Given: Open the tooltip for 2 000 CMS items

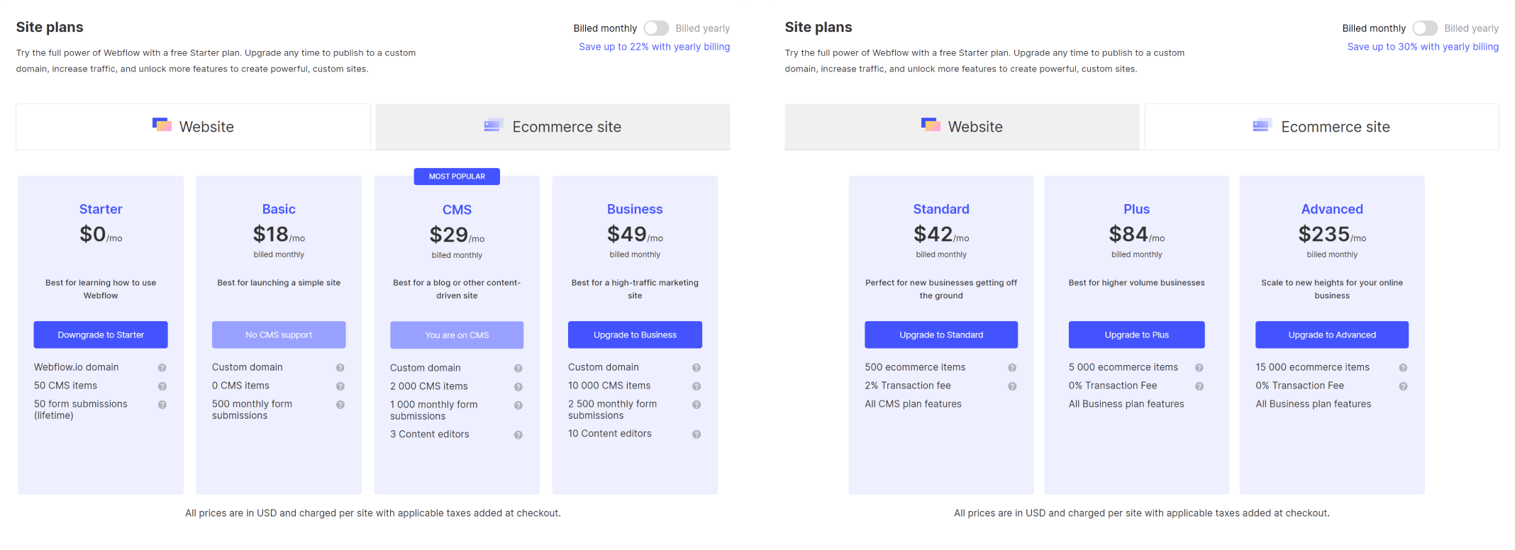Looking at the screenshot, I should pyautogui.click(x=518, y=386).
